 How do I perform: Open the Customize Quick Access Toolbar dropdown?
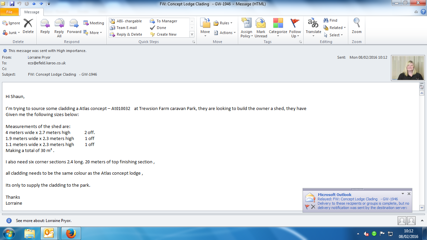49,4
